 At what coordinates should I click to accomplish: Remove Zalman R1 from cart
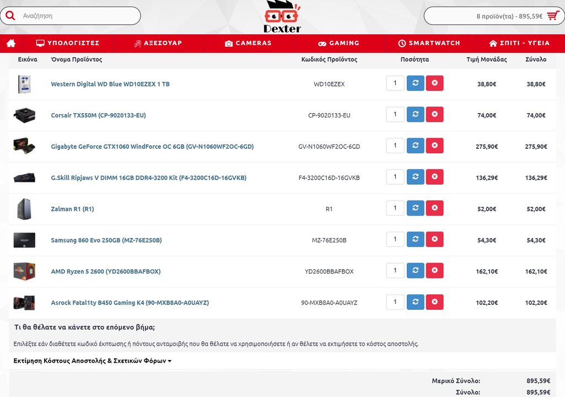434,208
